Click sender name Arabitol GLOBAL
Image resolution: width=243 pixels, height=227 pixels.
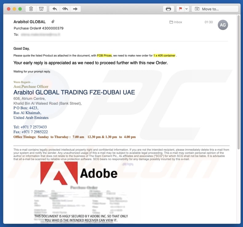tap(30, 22)
